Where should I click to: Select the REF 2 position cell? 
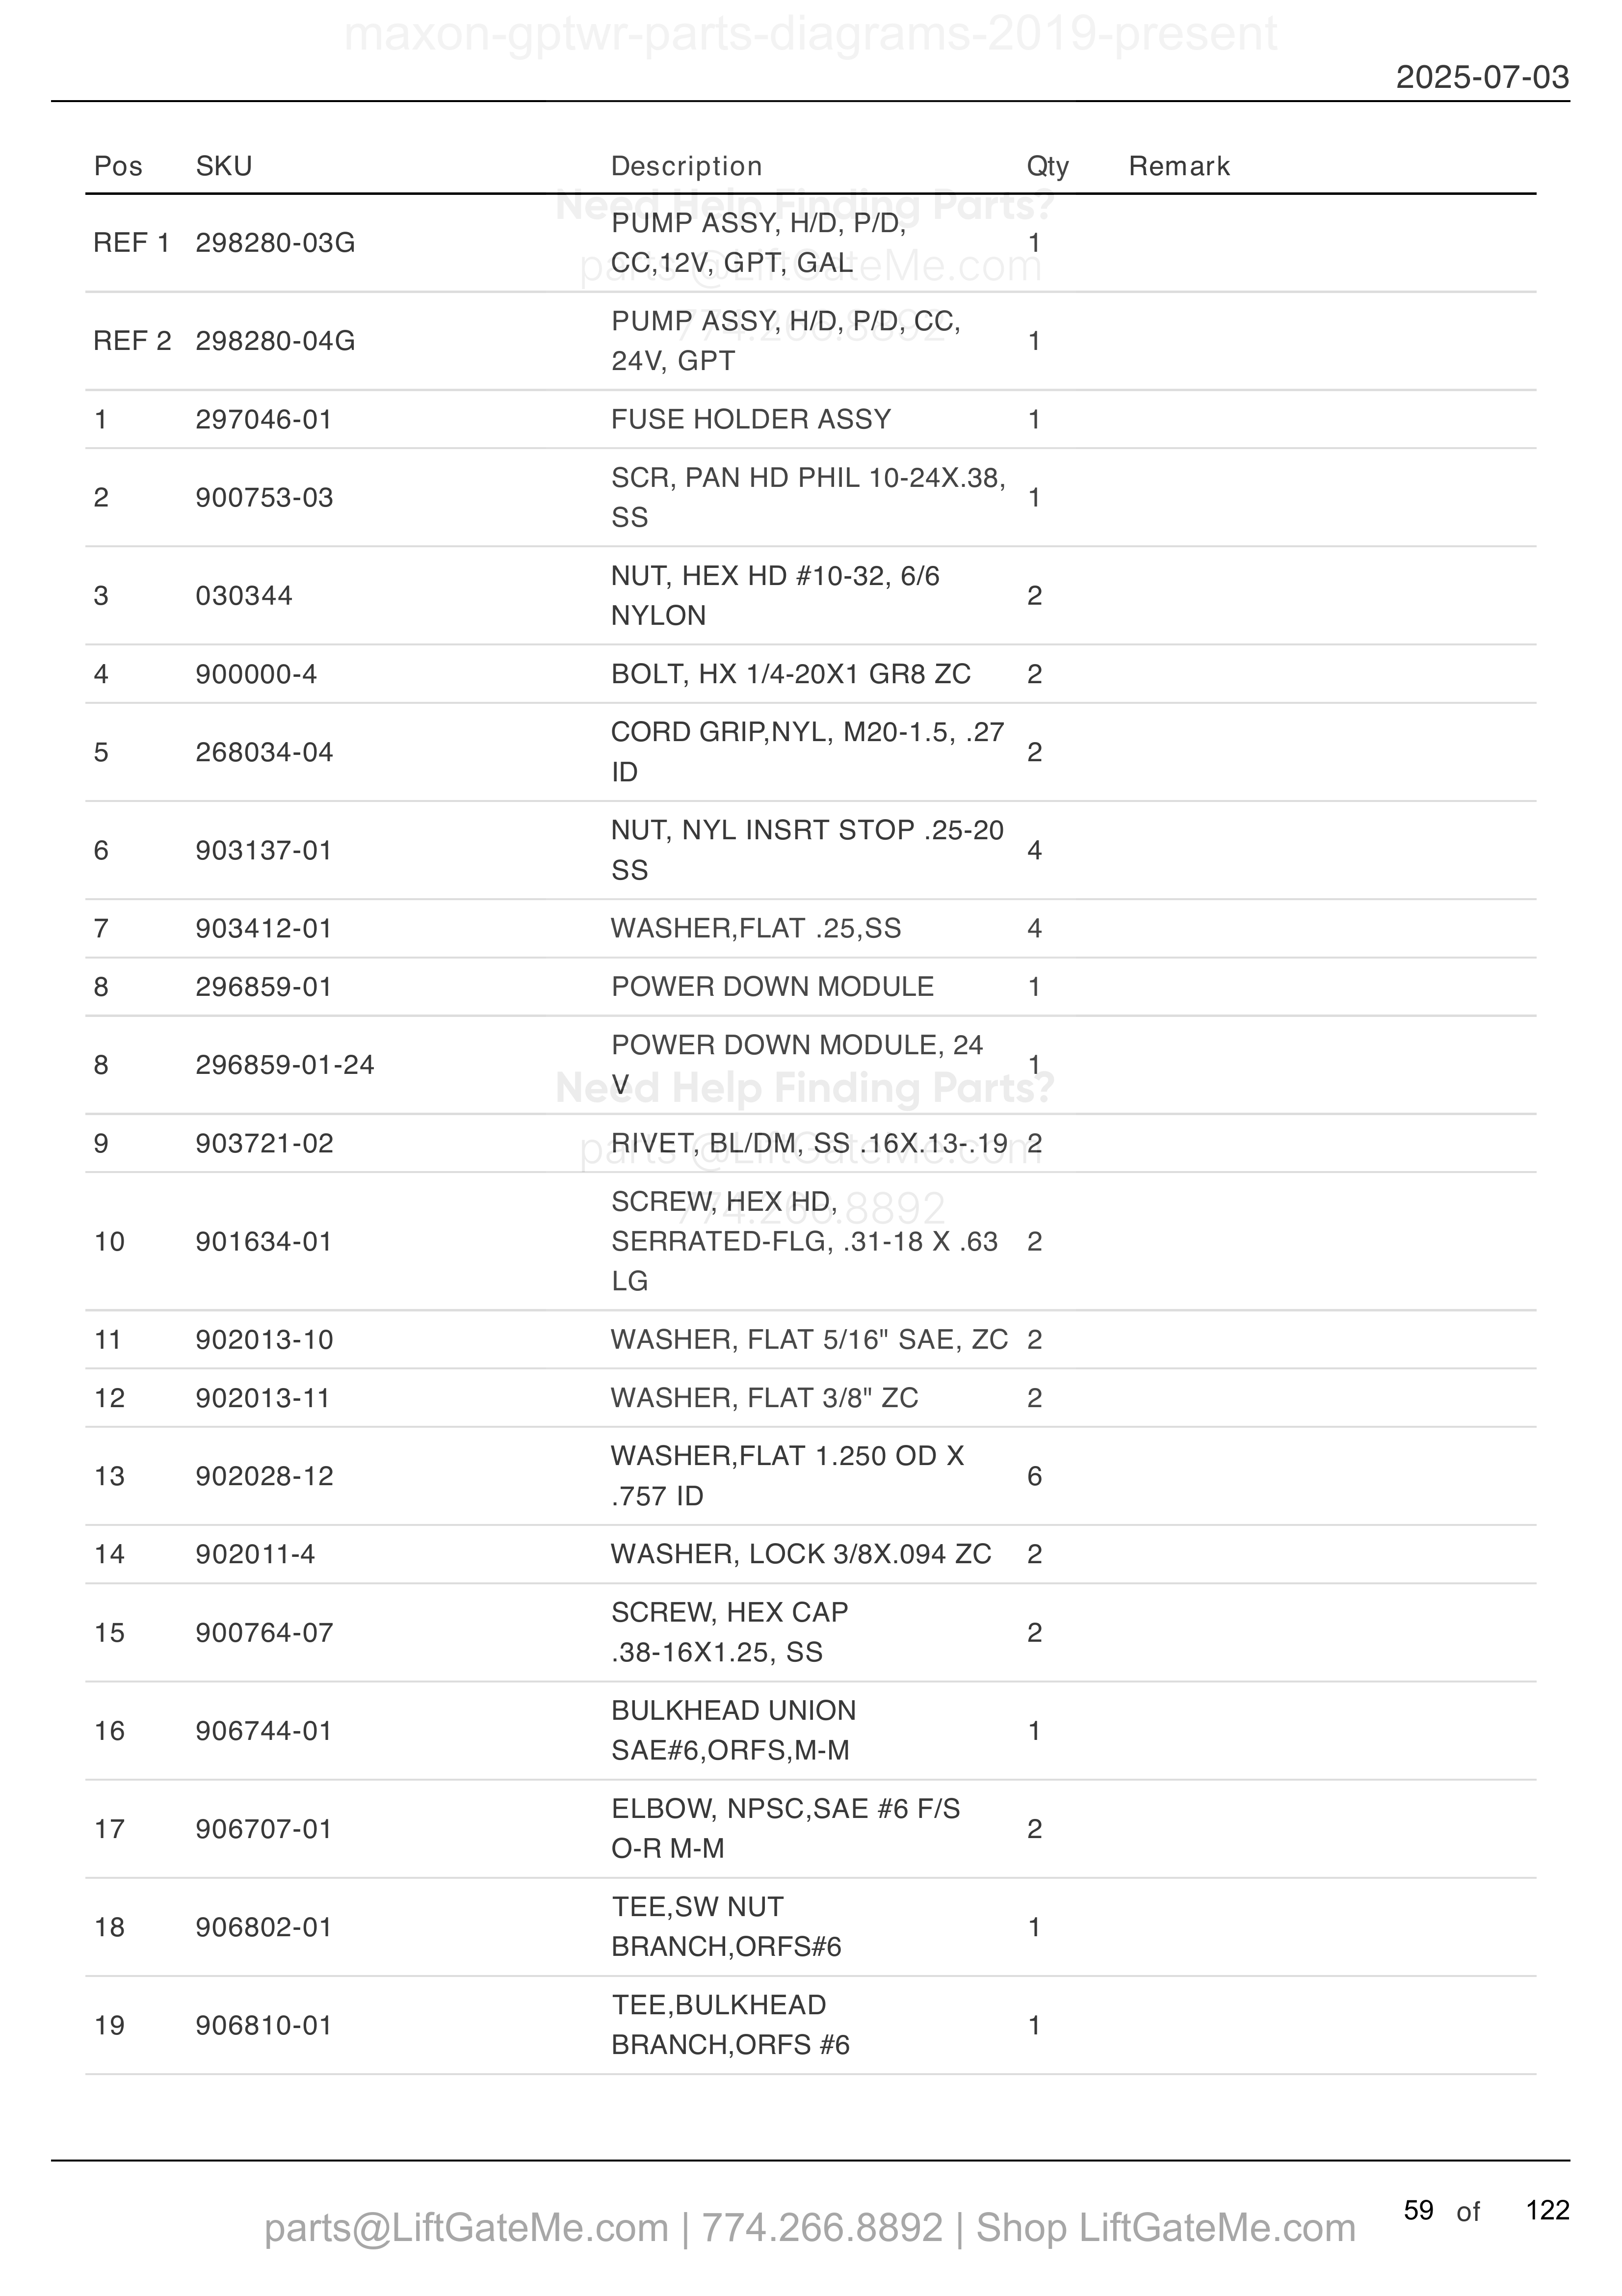pyautogui.click(x=132, y=341)
